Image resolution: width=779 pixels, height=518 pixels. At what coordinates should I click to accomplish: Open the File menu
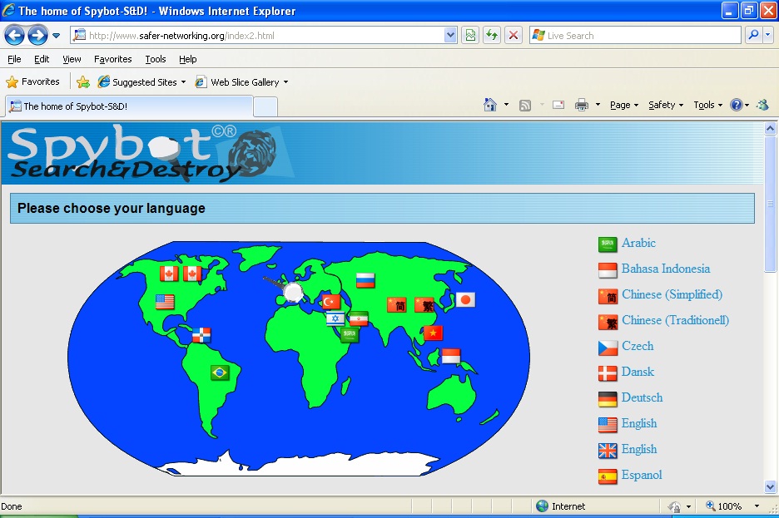[x=14, y=59]
